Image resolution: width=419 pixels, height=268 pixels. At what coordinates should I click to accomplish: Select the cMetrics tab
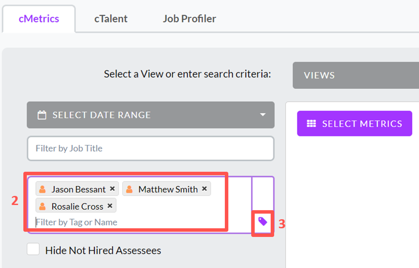pos(39,19)
